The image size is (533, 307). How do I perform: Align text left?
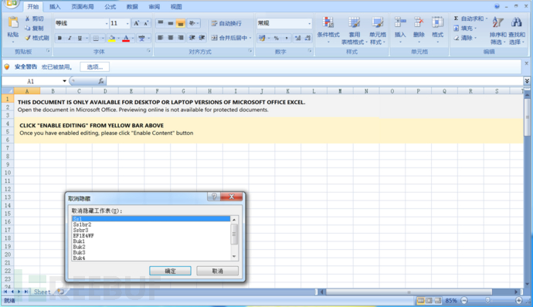161,38
